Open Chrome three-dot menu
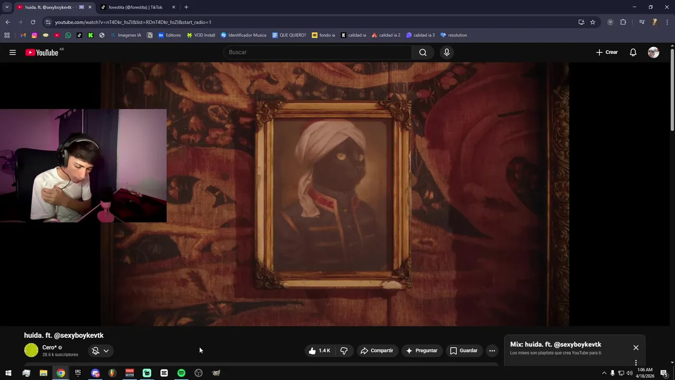The height and width of the screenshot is (380, 675). point(668,22)
